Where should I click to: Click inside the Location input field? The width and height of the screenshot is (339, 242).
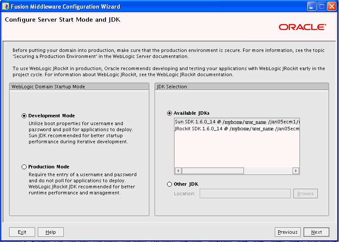245,194
